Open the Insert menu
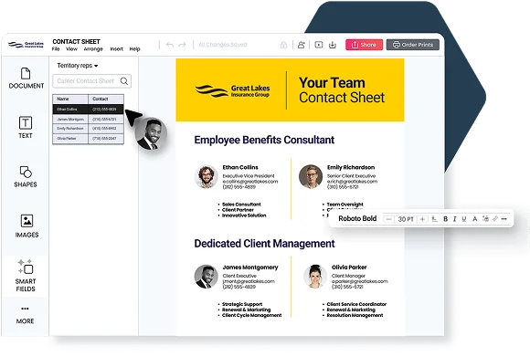Screen dimensions: 530x357 pos(116,49)
